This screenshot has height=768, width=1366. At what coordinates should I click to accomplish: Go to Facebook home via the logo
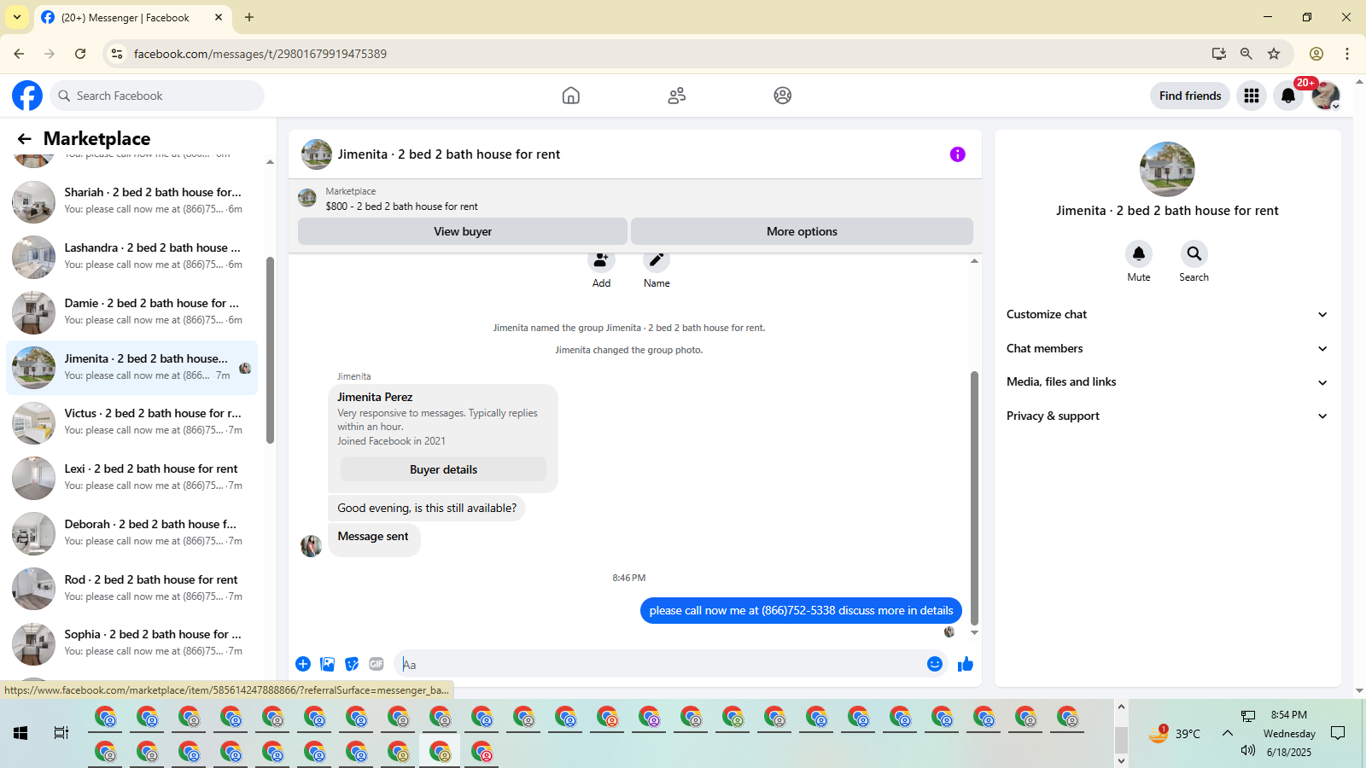point(27,96)
